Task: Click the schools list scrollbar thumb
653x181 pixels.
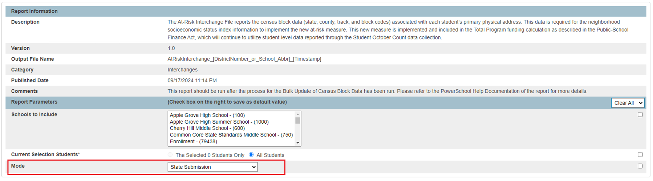Action: pos(298,120)
